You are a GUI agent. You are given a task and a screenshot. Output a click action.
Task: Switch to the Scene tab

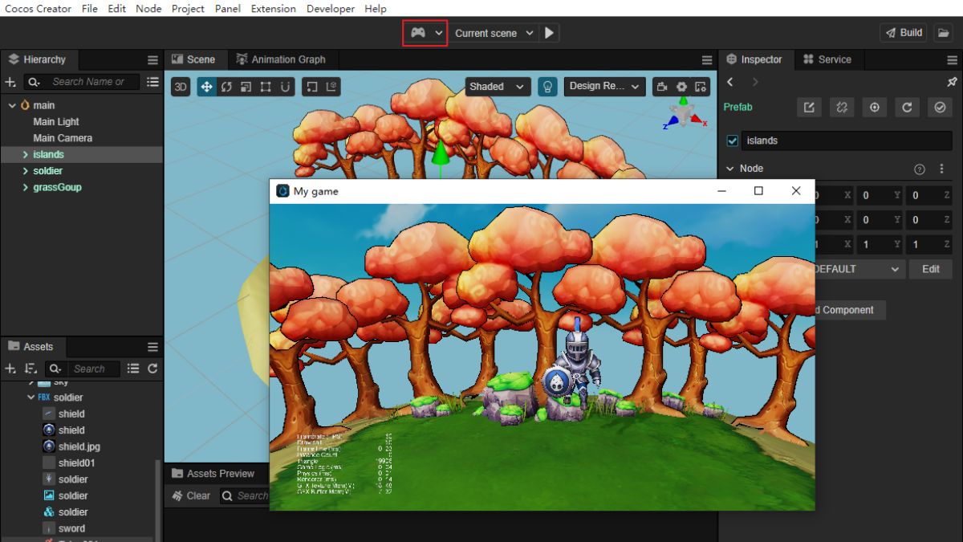(193, 59)
